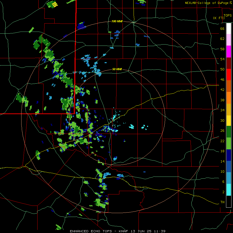Select the '[K FT]' units label
233x233 pixels.
(x=219, y=18)
